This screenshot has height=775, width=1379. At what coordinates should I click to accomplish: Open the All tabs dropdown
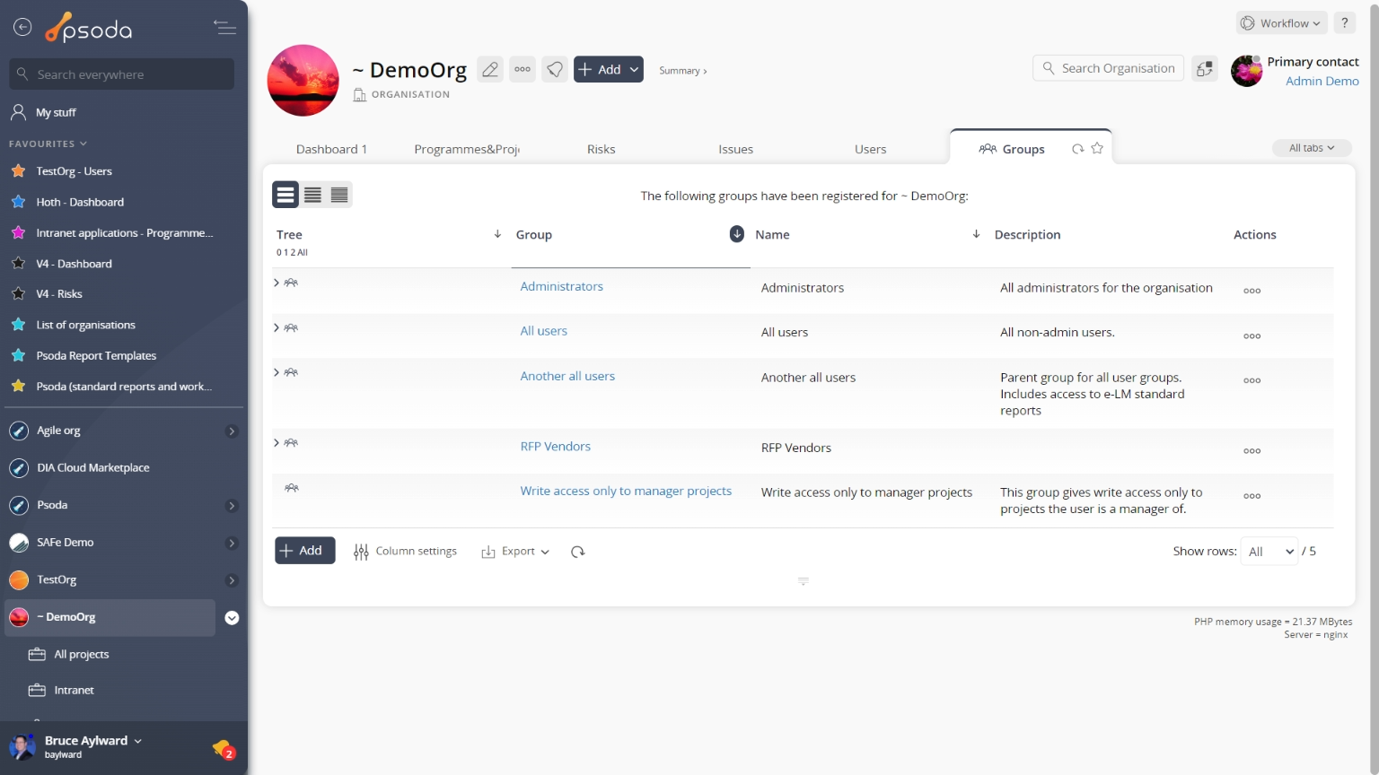pyautogui.click(x=1312, y=148)
